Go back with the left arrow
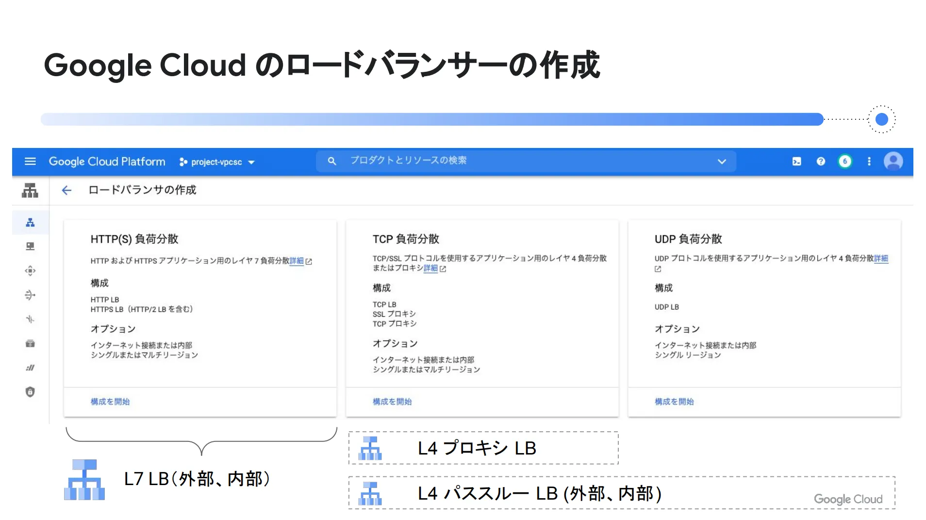Viewport: 926px width, 520px height. pos(66,190)
